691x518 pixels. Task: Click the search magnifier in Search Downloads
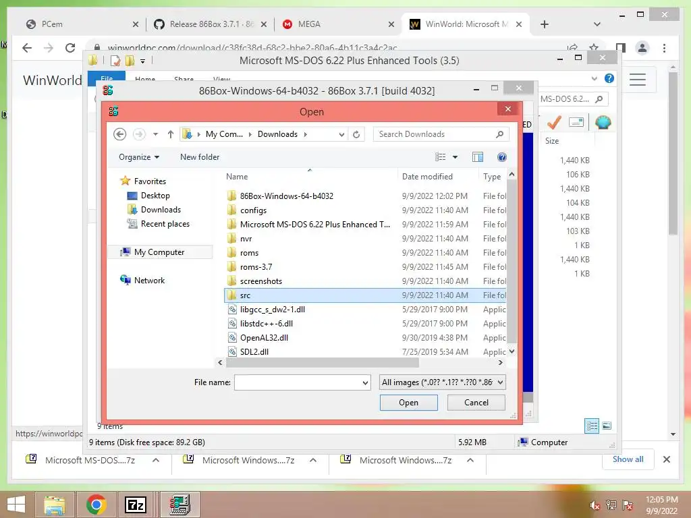[x=499, y=134]
